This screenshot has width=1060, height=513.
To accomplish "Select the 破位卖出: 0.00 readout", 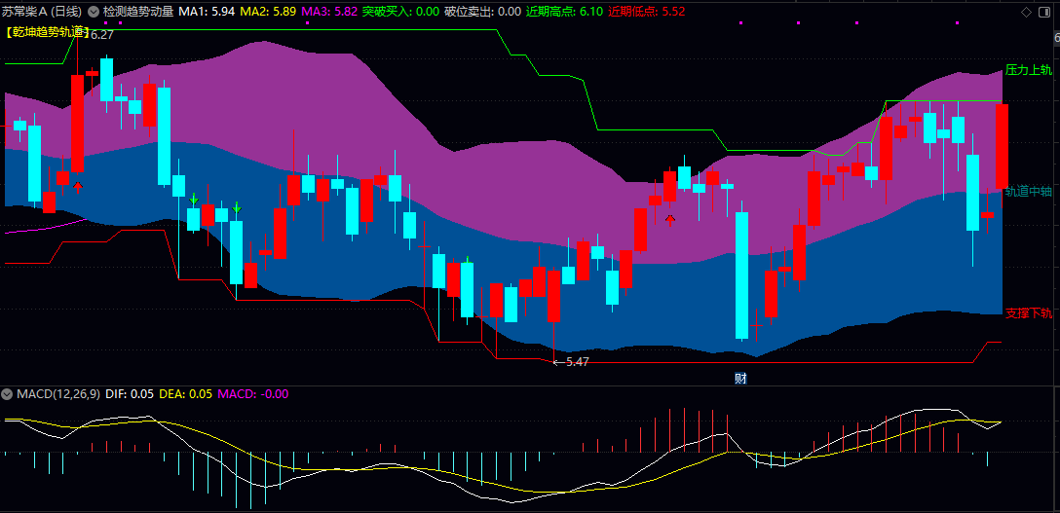I will (x=482, y=12).
